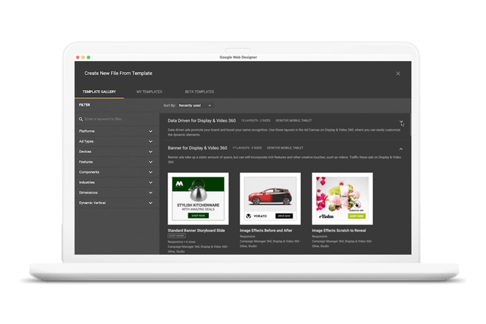Select the Image Effects Before and After thumbnail

(270, 199)
